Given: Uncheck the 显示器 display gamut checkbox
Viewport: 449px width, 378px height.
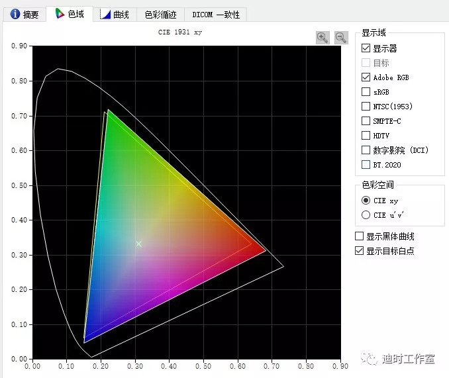Looking at the screenshot, I should [366, 48].
